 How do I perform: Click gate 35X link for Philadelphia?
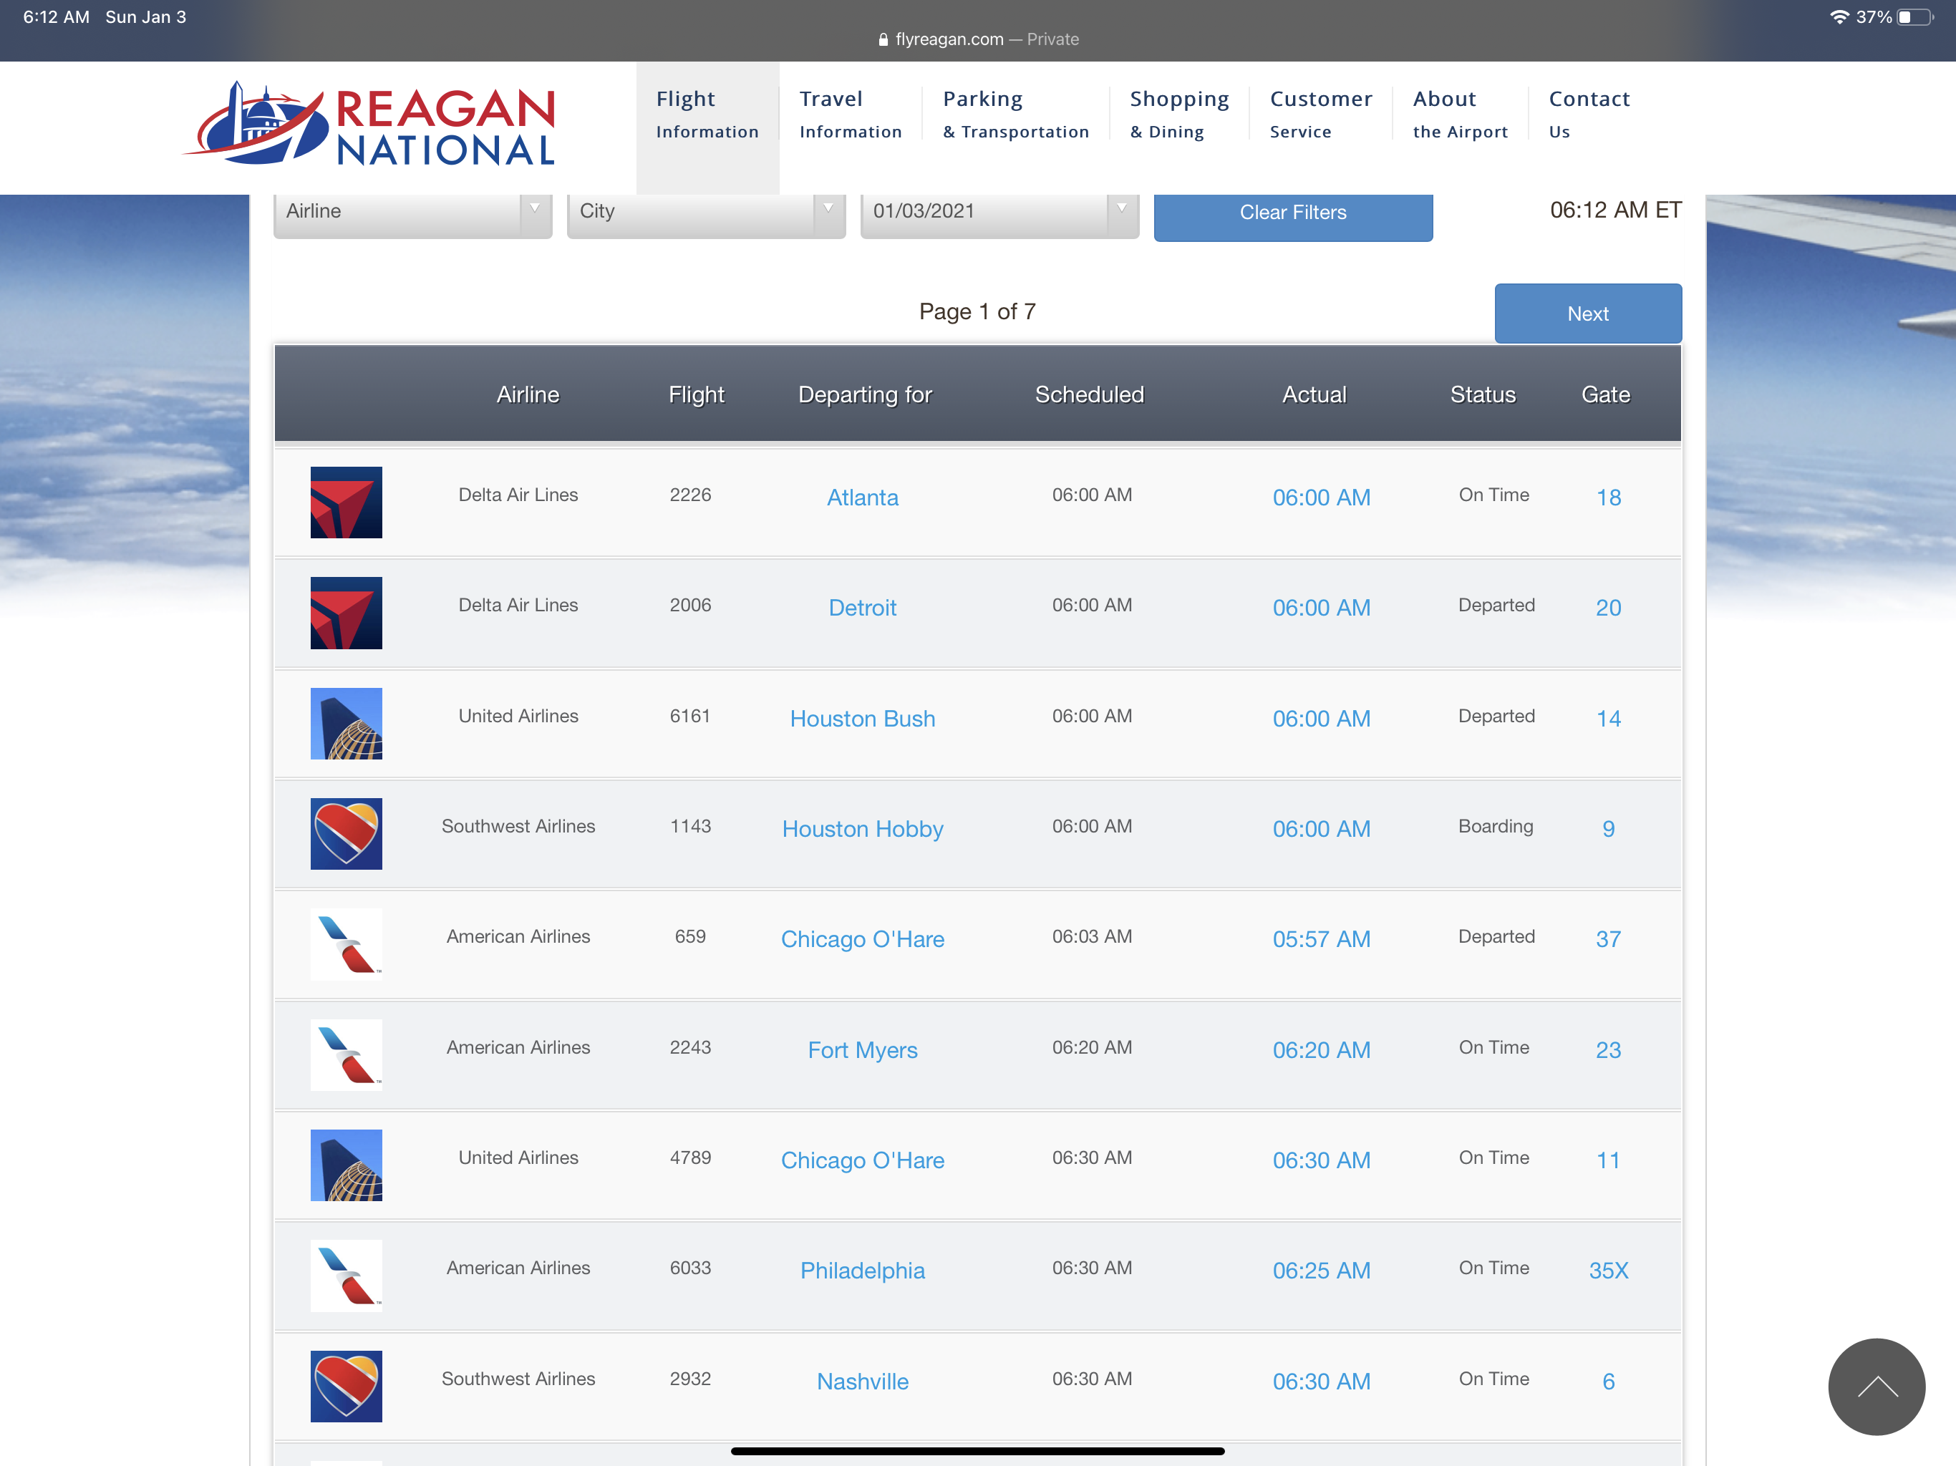coord(1609,1271)
